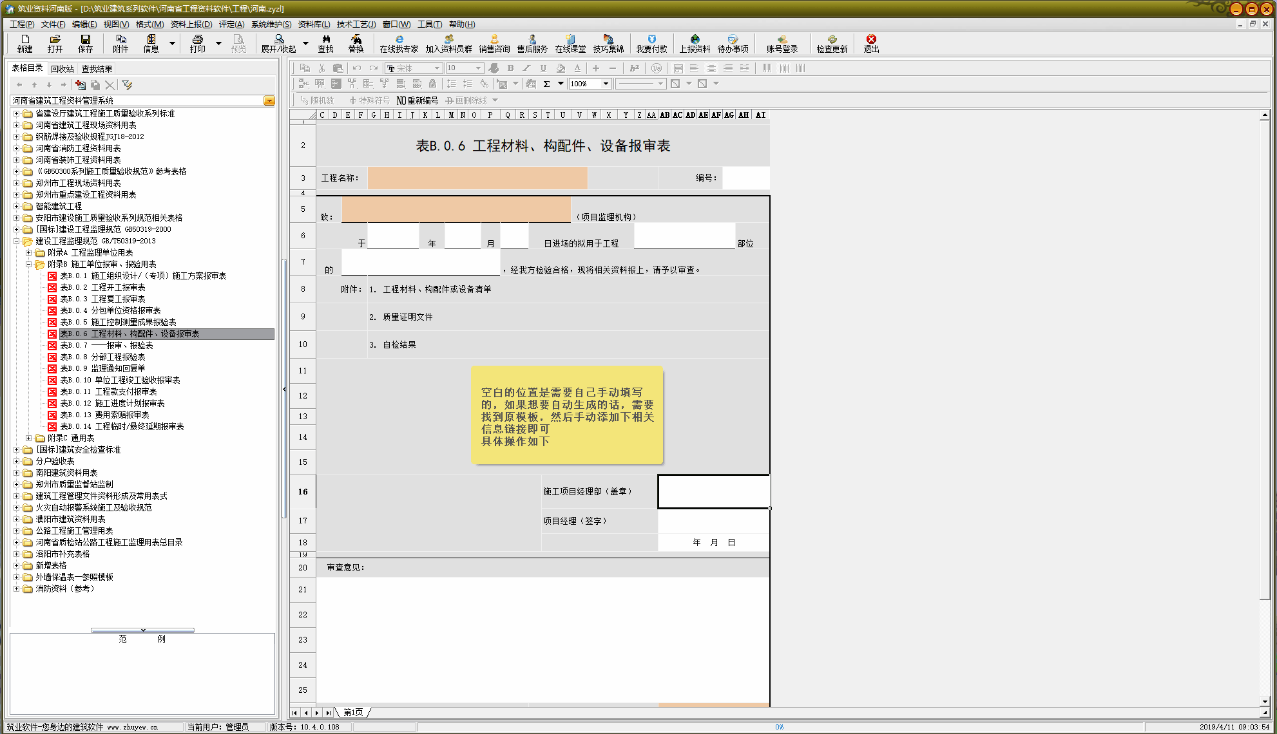Open 检查更新 to check updates
Viewport: 1277px width, 734px height.
click(831, 44)
